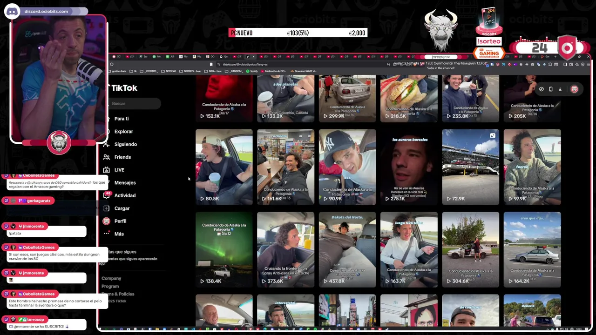This screenshot has width=596, height=335.
Task: Open the Download WARP bookmark
Action: click(x=304, y=71)
